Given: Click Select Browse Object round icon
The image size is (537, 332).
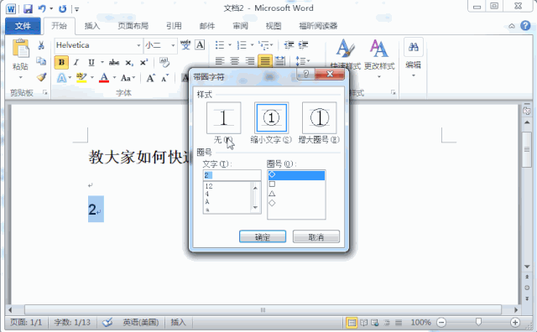Looking at the screenshot, I should [527, 288].
